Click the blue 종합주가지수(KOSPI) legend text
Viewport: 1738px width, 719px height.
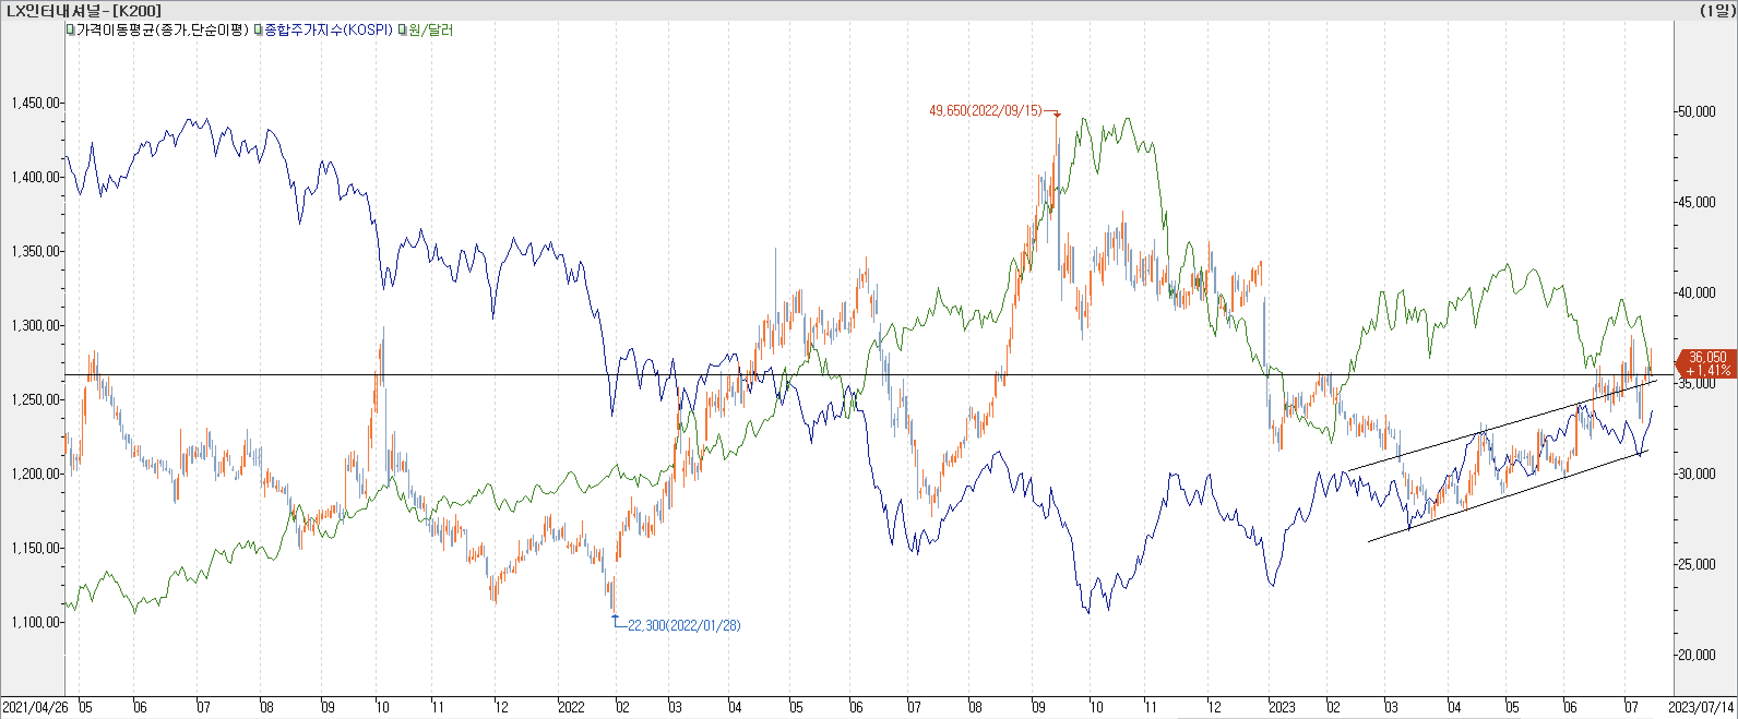tap(329, 31)
